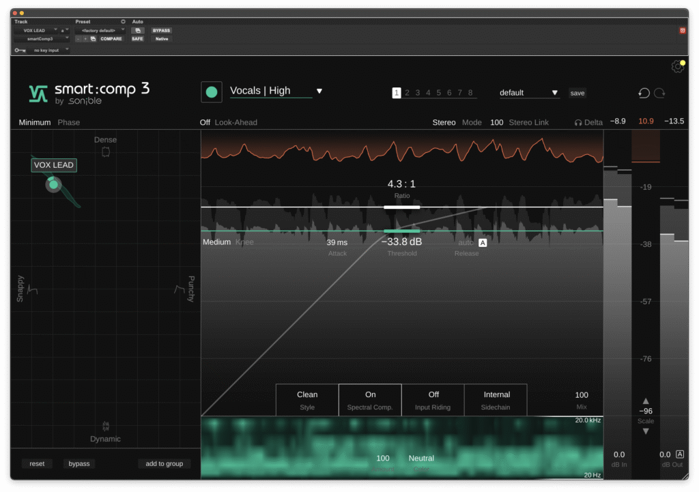Select the Dense style icon
The height and width of the screenshot is (492, 699).
105,151
